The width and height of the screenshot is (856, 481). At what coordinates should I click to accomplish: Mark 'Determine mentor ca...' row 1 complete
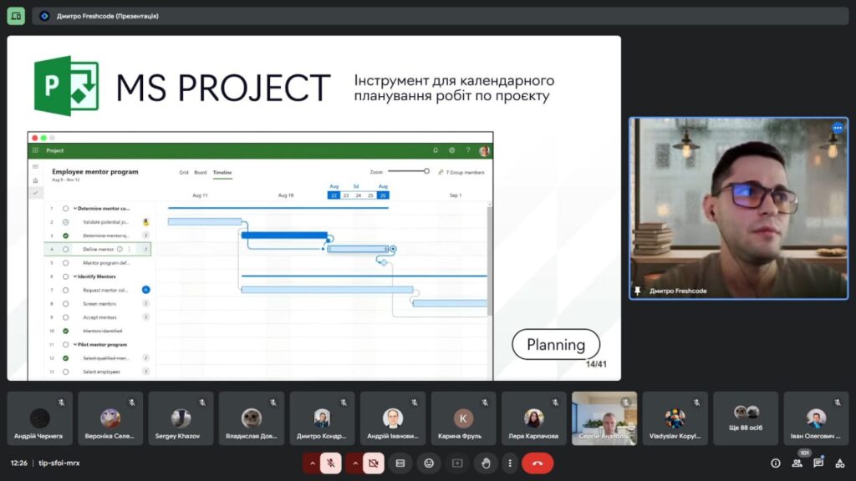(x=65, y=208)
